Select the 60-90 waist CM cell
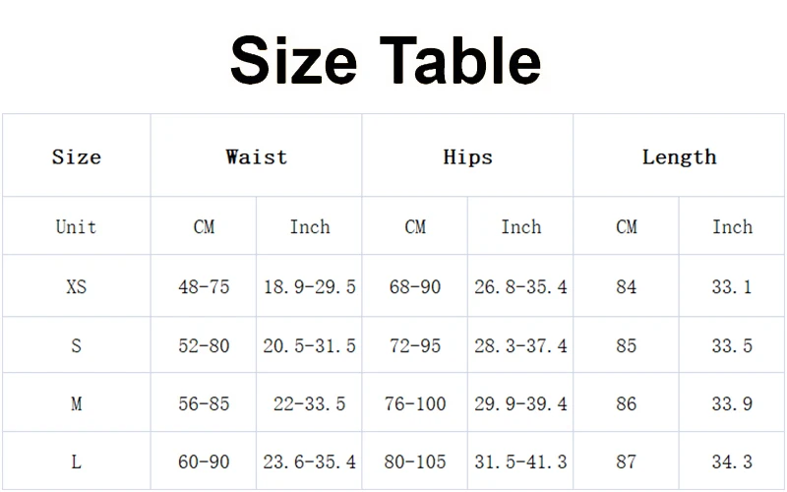 (x=204, y=461)
